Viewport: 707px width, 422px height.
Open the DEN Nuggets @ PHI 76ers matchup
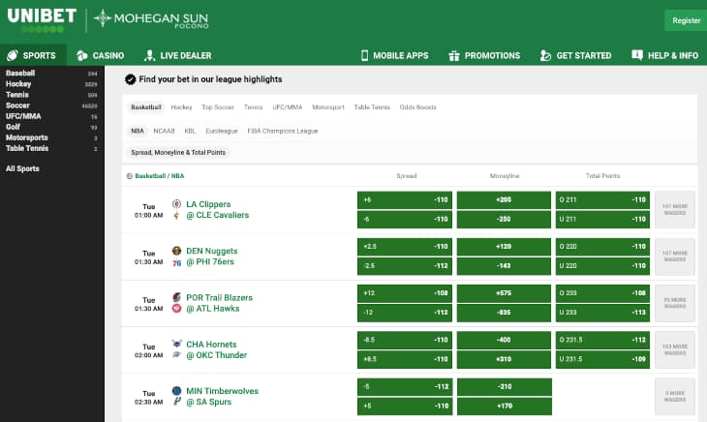212,256
